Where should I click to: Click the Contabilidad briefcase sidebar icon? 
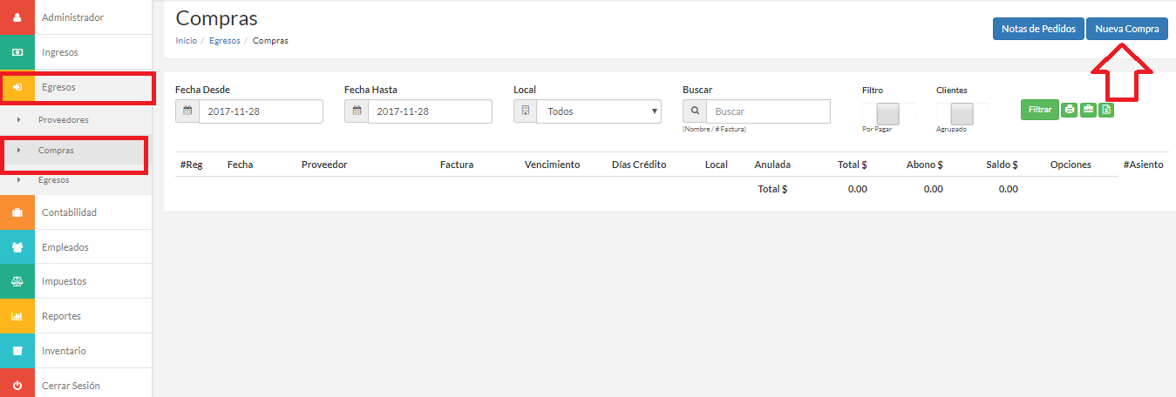click(17, 212)
